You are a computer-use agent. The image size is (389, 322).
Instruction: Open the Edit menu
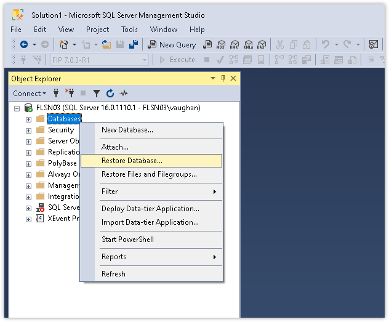pos(40,30)
